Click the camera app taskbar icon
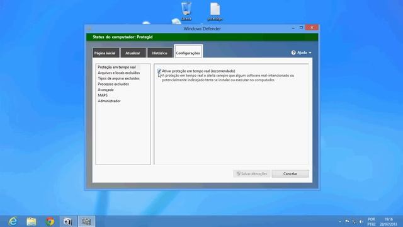403x227 pixels. pyautogui.click(x=68, y=221)
